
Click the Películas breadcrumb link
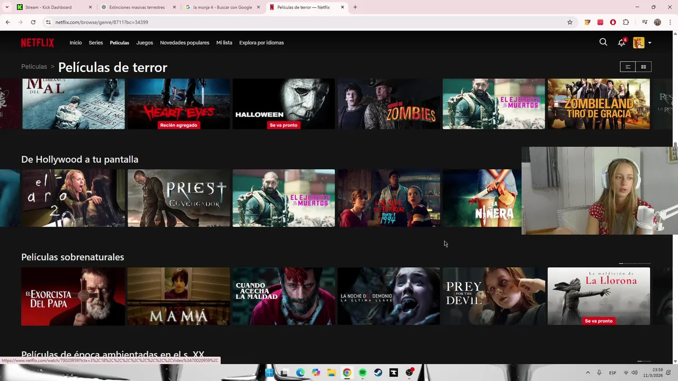(x=34, y=67)
